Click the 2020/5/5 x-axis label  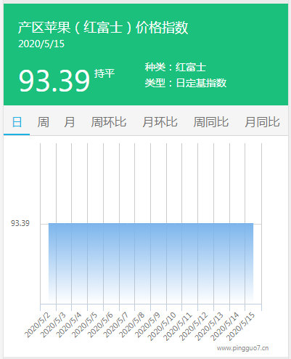pos(85,326)
